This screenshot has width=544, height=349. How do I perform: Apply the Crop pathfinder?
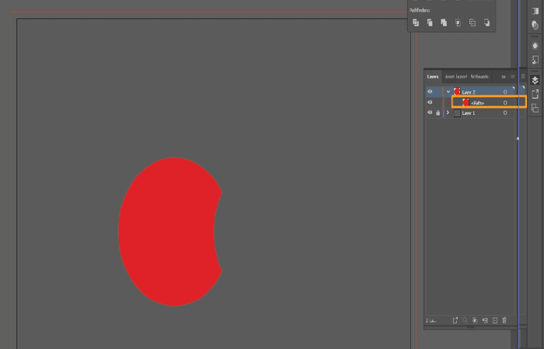click(x=458, y=22)
